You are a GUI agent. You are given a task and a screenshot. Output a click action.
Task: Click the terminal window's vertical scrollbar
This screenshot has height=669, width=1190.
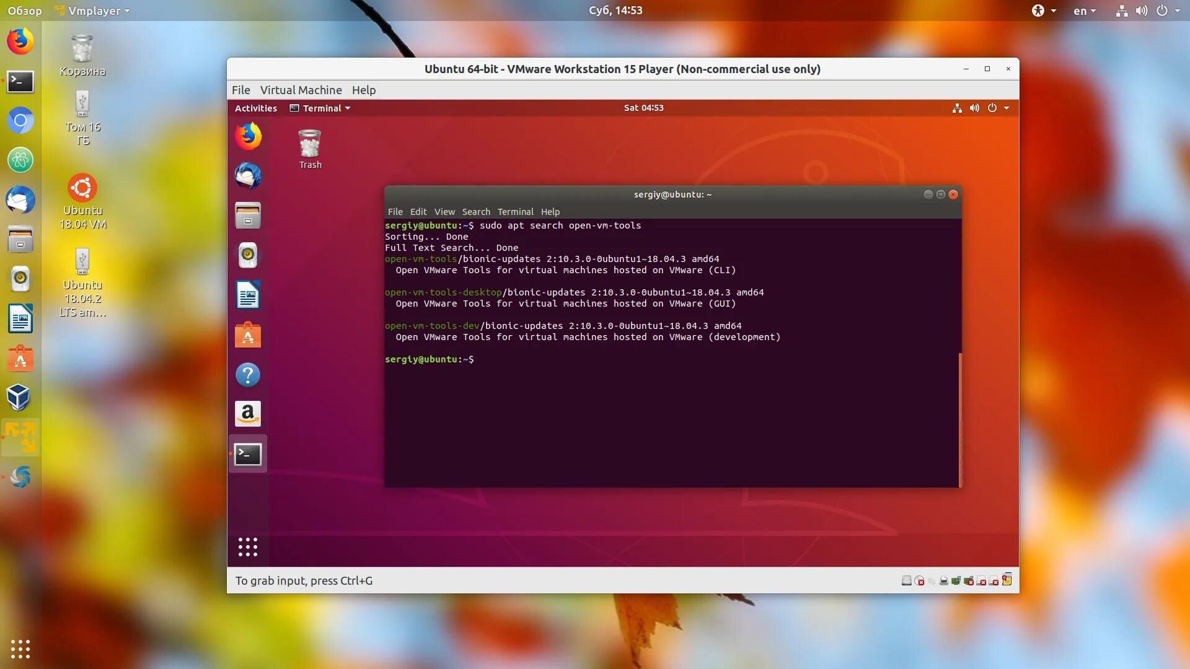point(960,419)
